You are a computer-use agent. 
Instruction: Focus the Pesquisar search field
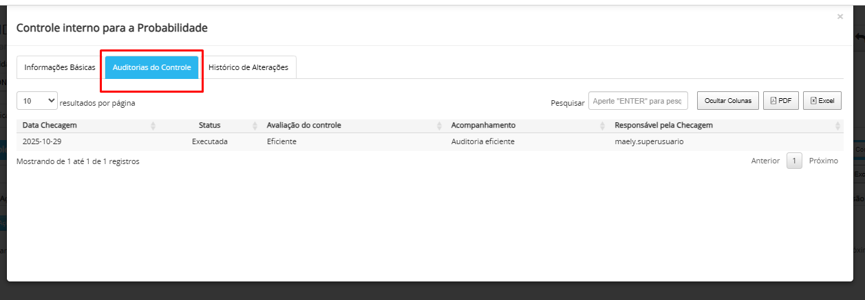(638, 101)
